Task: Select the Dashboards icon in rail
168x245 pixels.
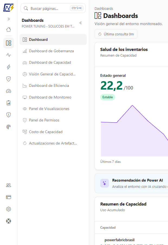Action: coord(9,43)
